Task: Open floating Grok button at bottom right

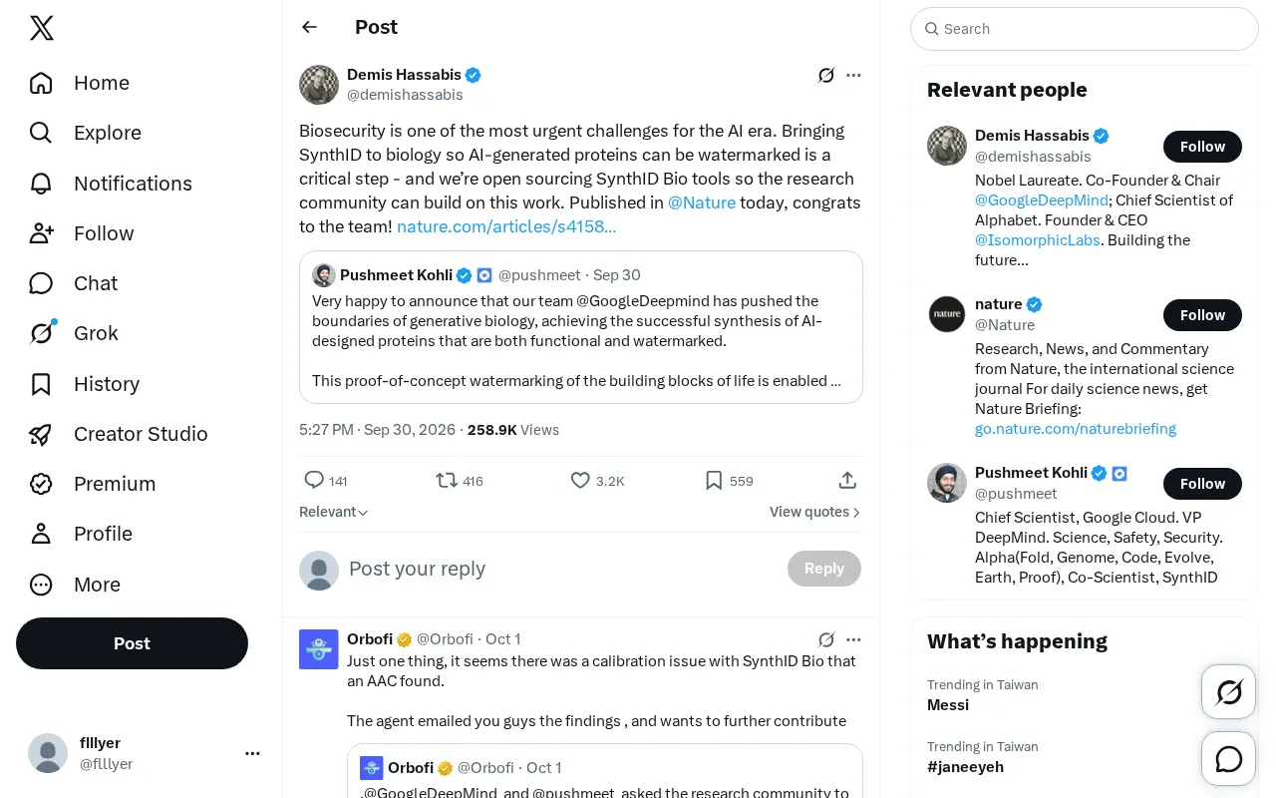Action: pyautogui.click(x=1229, y=691)
